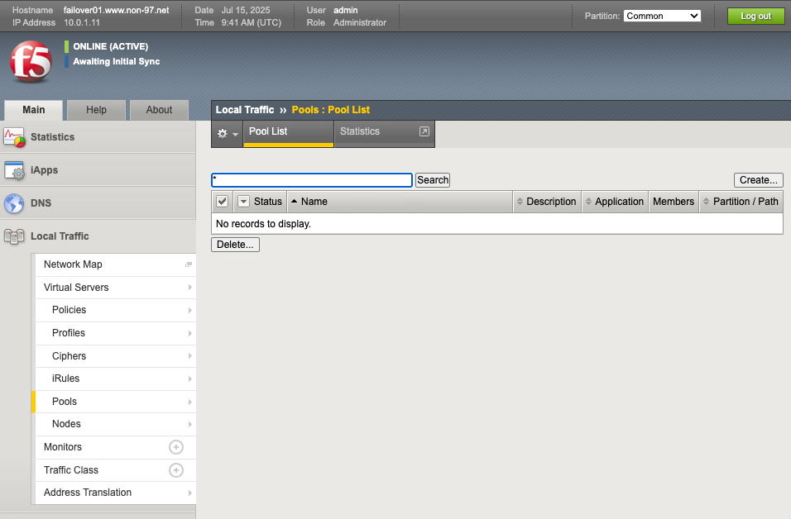Click the "No records to display." message
Viewport: 791px width, 519px height.
[x=263, y=224]
